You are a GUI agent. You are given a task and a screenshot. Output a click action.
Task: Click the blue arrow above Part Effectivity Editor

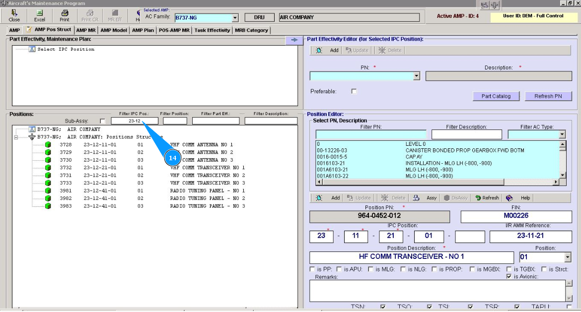[294, 40]
